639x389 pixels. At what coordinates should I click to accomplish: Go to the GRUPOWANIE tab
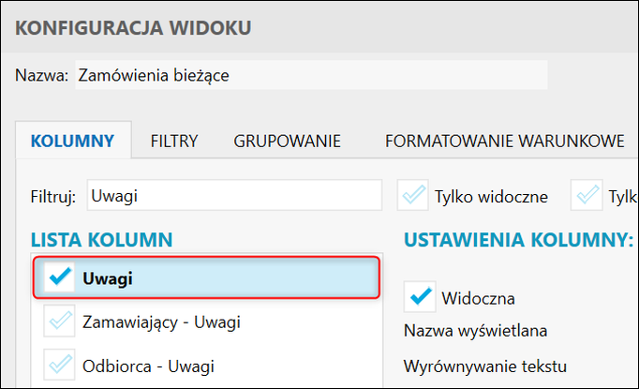[x=287, y=142]
